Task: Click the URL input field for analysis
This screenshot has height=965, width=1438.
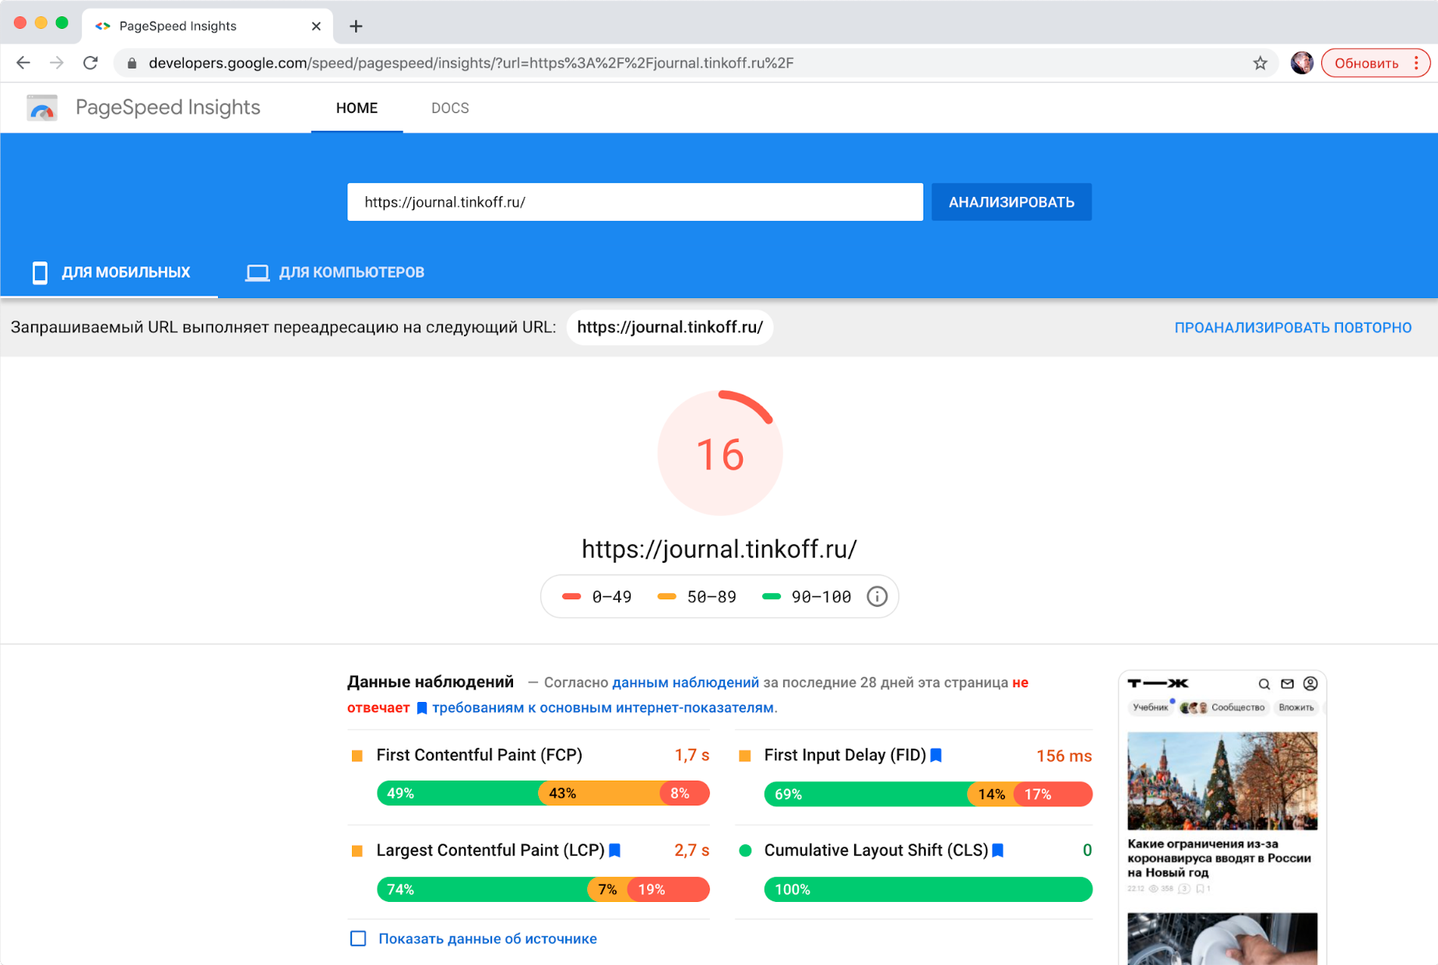Action: pos(635,202)
